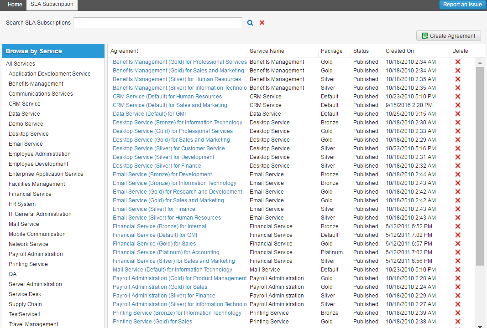The image size is (487, 328).
Task: Select Service Desk from service list
Action: pyautogui.click(x=25, y=294)
